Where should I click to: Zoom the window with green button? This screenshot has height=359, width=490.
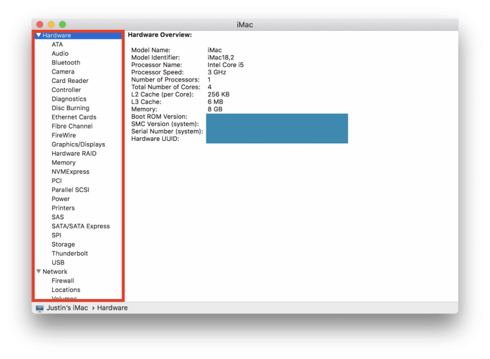click(63, 24)
